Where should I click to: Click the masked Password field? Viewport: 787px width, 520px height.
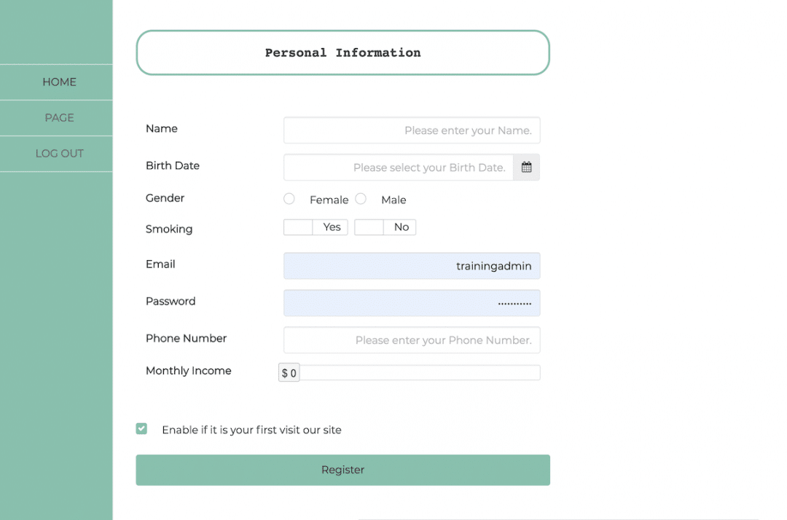pos(411,302)
